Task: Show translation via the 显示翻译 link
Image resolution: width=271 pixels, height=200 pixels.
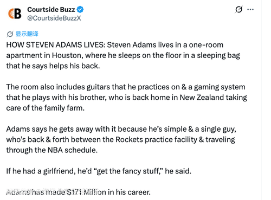Action: (x=27, y=34)
